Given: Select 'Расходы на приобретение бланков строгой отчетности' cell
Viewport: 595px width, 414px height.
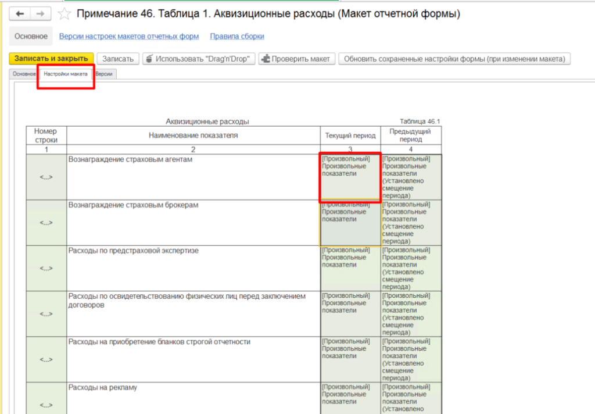Looking at the screenshot, I should pos(193,359).
